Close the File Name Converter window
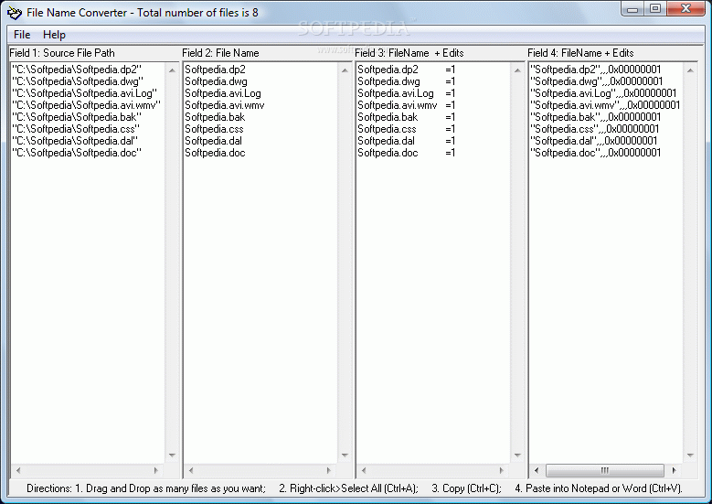712x504 pixels. pos(685,9)
